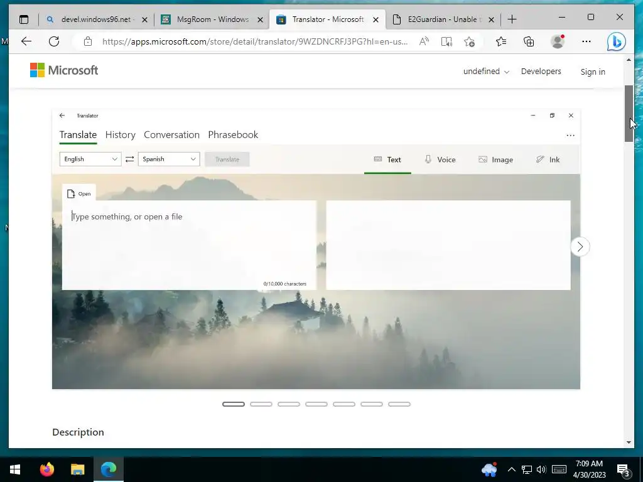Open the network tray icon
643x482 pixels.
[x=527, y=469]
